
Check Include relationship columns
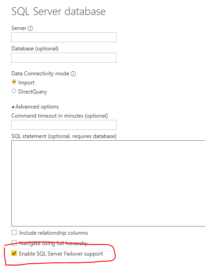pyautogui.click(x=14, y=232)
